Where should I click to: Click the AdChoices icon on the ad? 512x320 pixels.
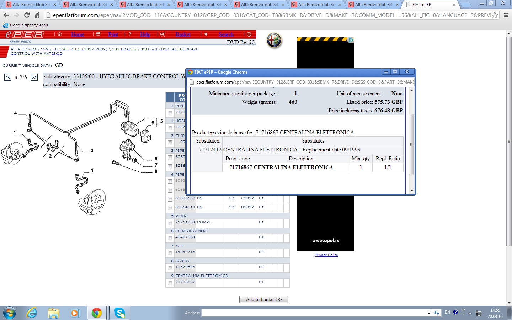pos(351,40)
